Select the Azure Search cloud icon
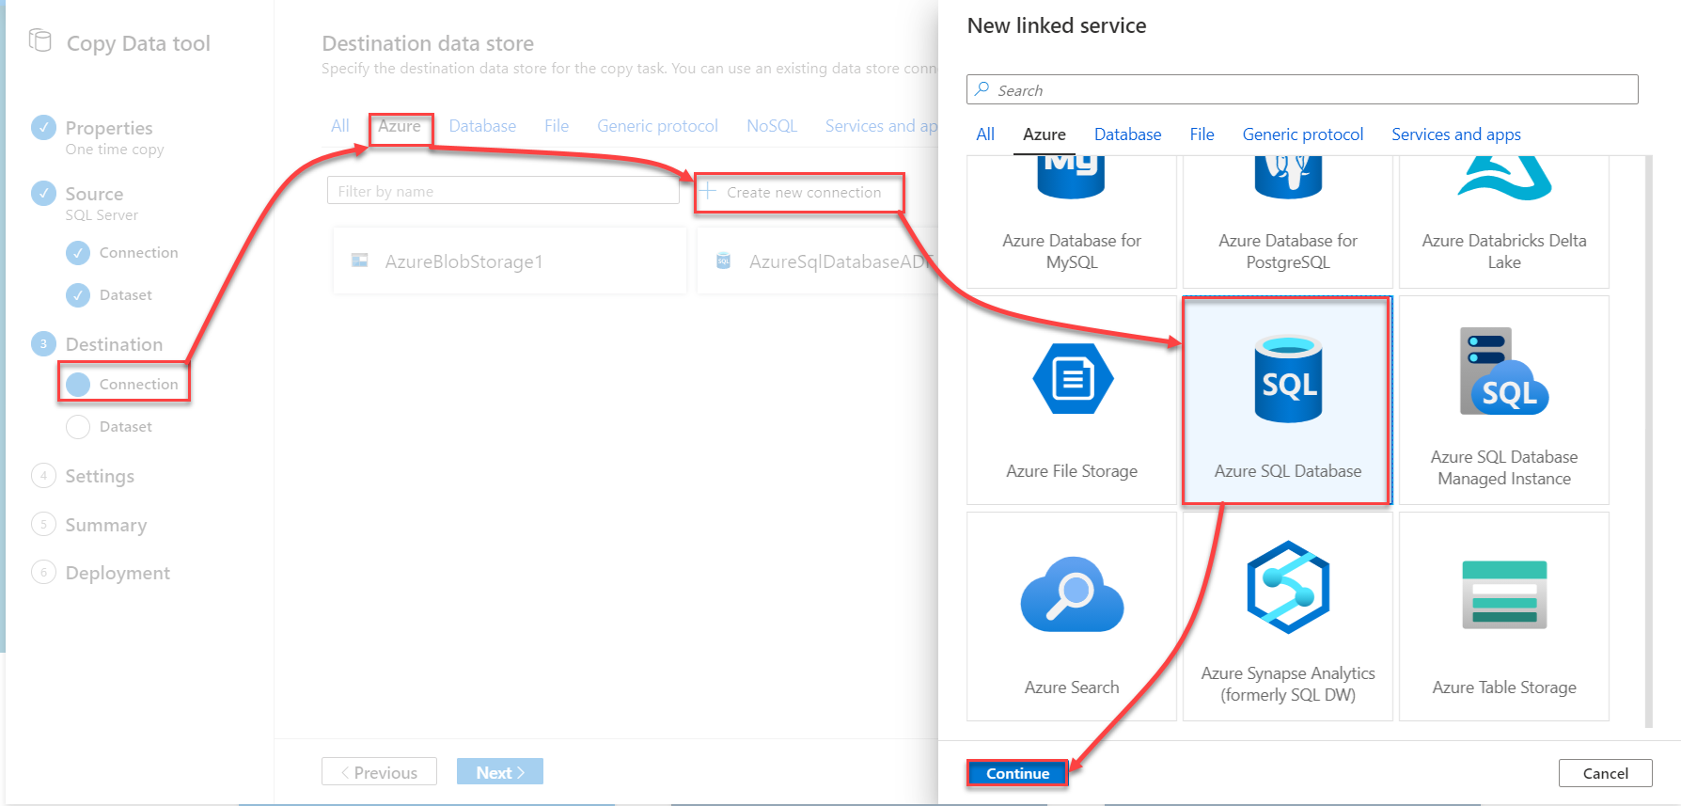 1072,593
